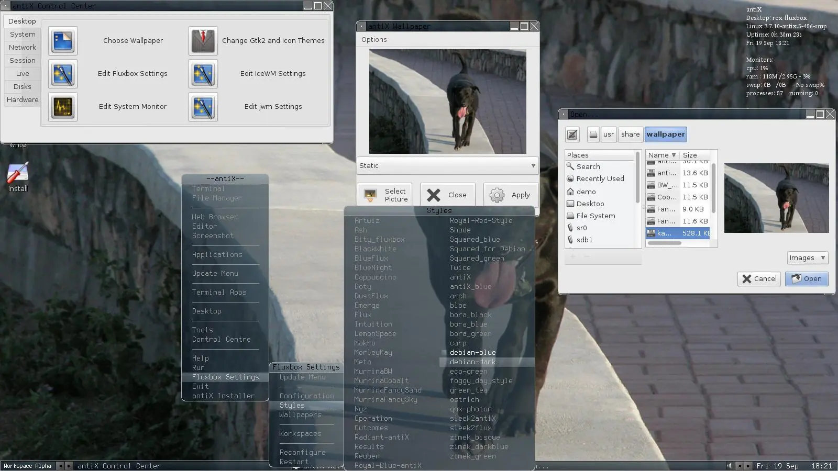838x471 pixels.
Task: Click the wallpaper path segment button
Action: click(665, 134)
